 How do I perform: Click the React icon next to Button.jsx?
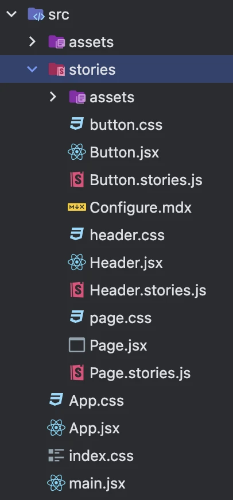click(77, 152)
